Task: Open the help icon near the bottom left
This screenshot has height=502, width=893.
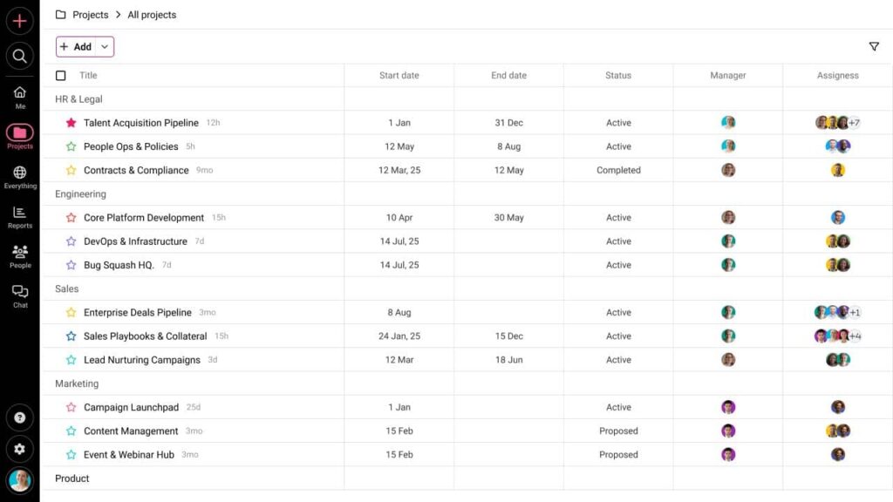Action: (19, 417)
